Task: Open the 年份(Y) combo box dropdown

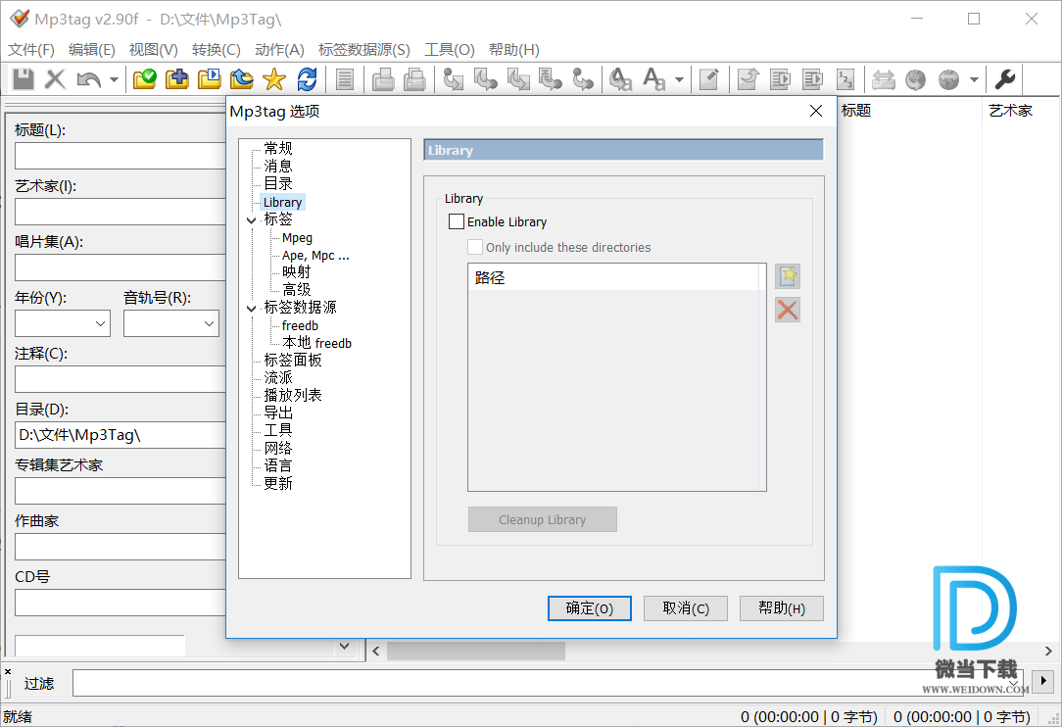Action: coord(100,324)
